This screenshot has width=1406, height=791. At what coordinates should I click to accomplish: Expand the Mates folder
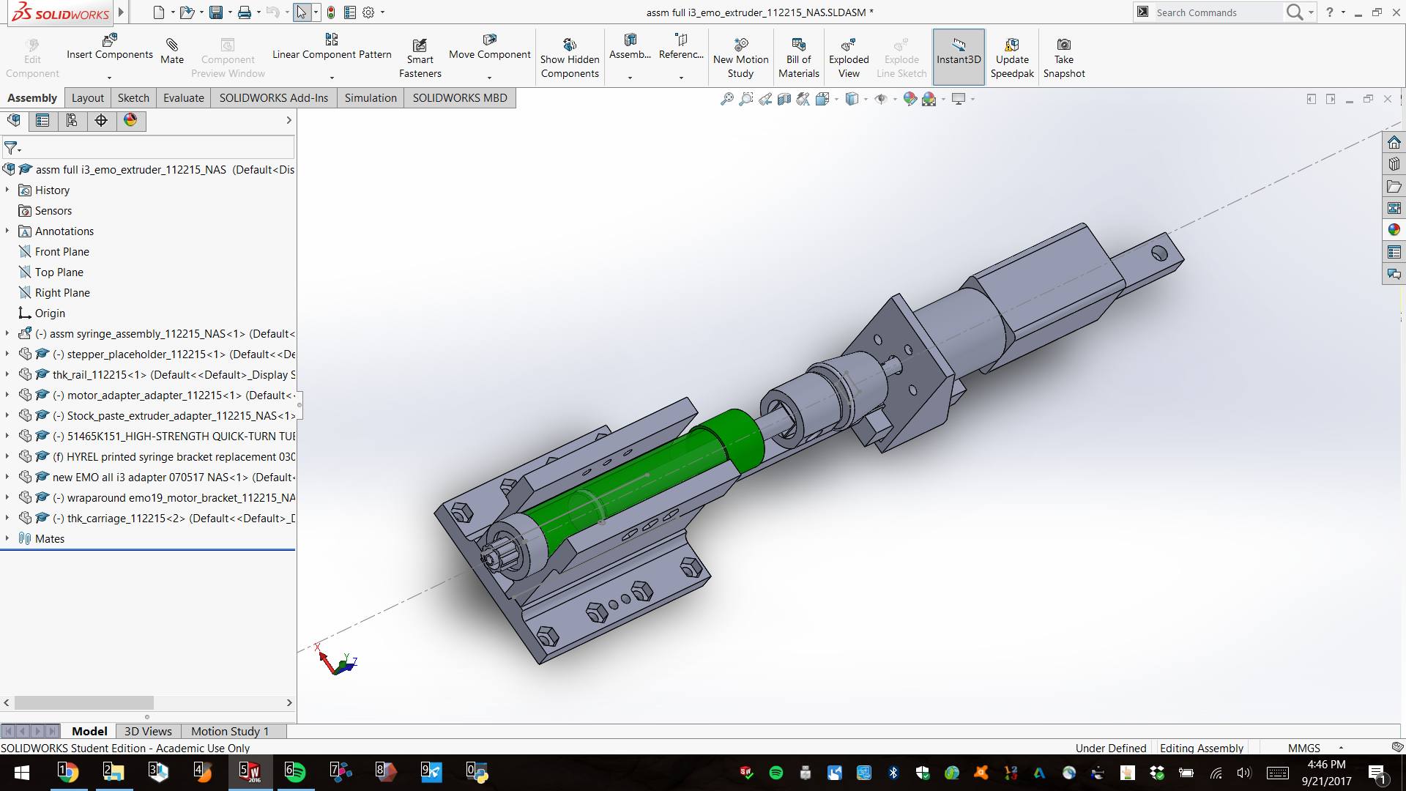point(7,538)
